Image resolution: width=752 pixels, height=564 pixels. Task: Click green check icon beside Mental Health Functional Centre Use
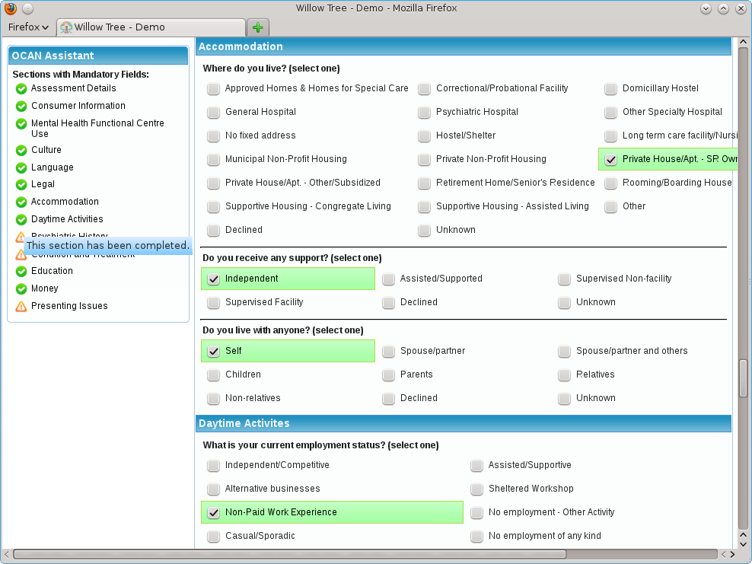pos(21,124)
